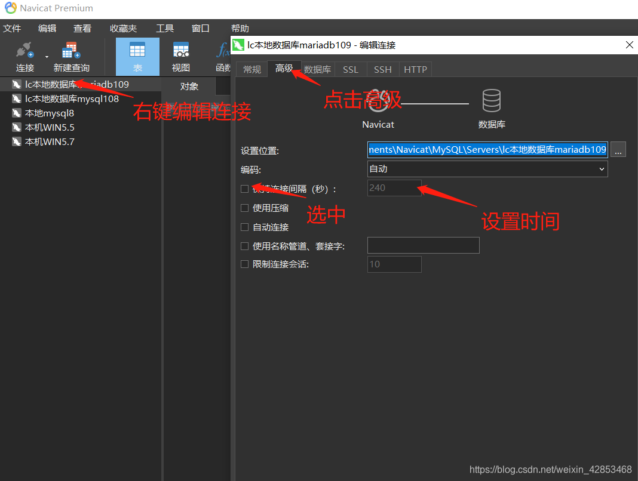Image resolution: width=638 pixels, height=481 pixels.
Task: Open the 查看 menu
Action: [82, 28]
